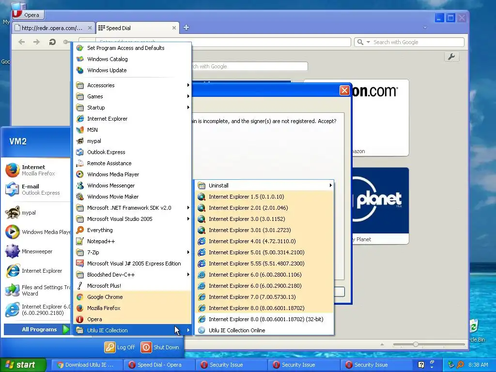The width and height of the screenshot is (496, 372).
Task: Select Utilu IE Collection menu folder
Action: coord(133,330)
